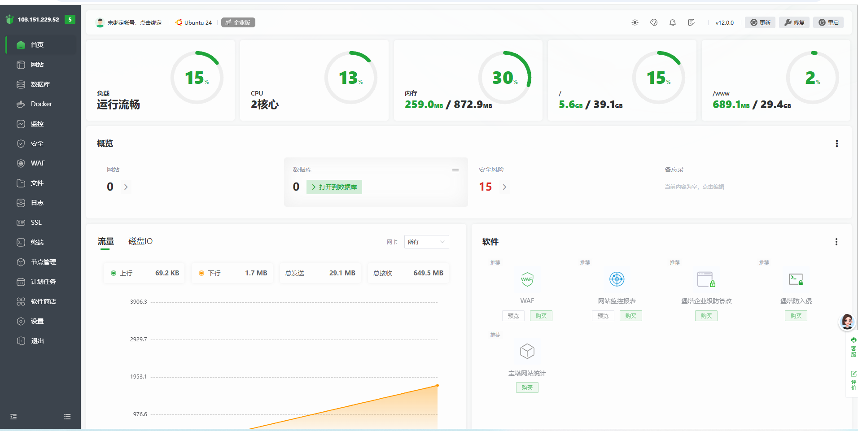858x431 pixels.
Task: Click the 更新 update button
Action: click(760, 22)
